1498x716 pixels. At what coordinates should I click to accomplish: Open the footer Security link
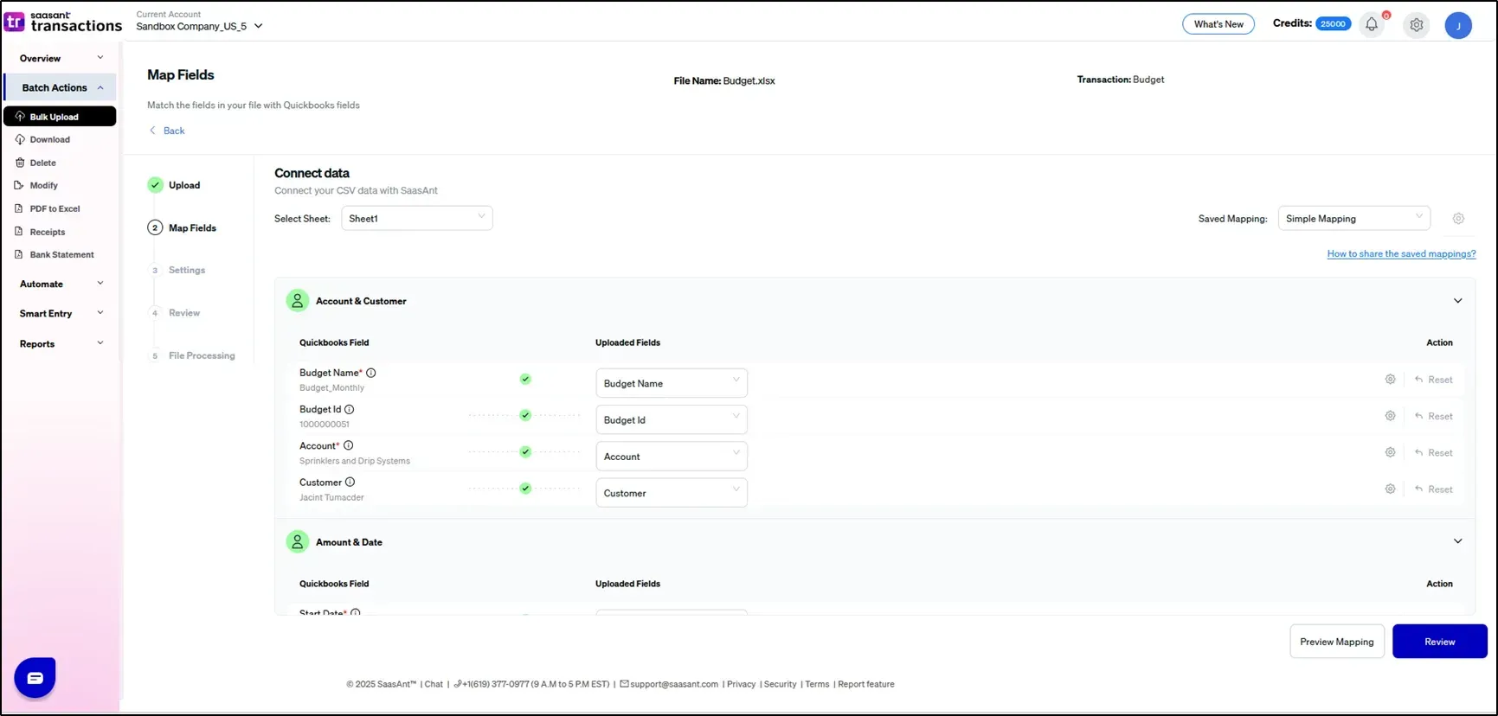pos(780,684)
